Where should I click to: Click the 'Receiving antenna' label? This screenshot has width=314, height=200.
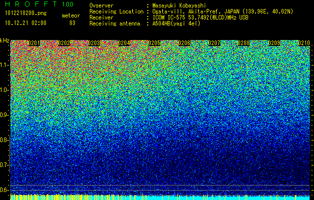[115, 23]
